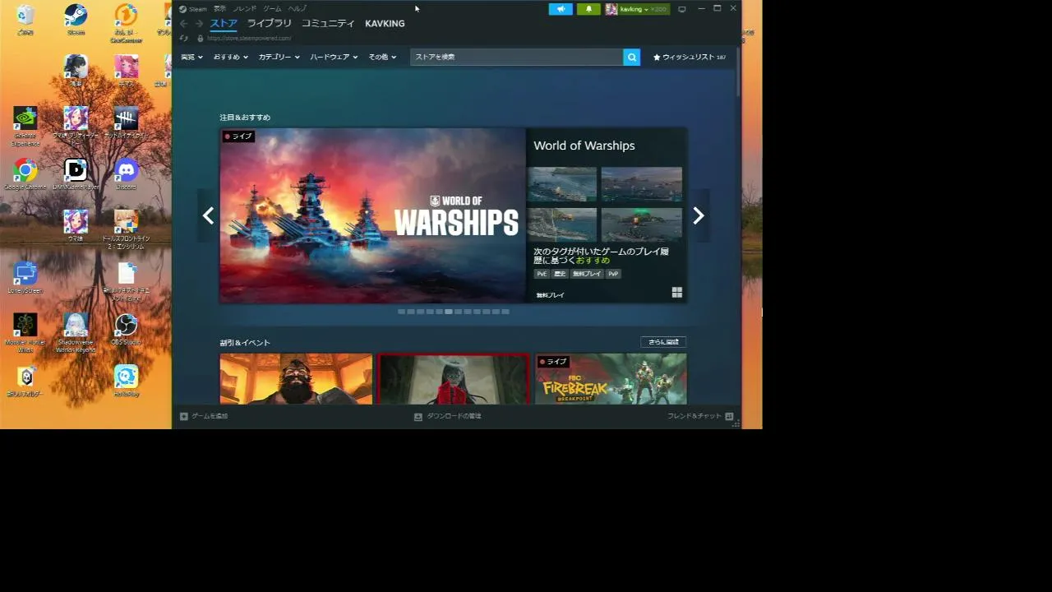The width and height of the screenshot is (1052, 592).
Task: Open the FBC Firebreak sale card
Action: pyautogui.click(x=611, y=379)
